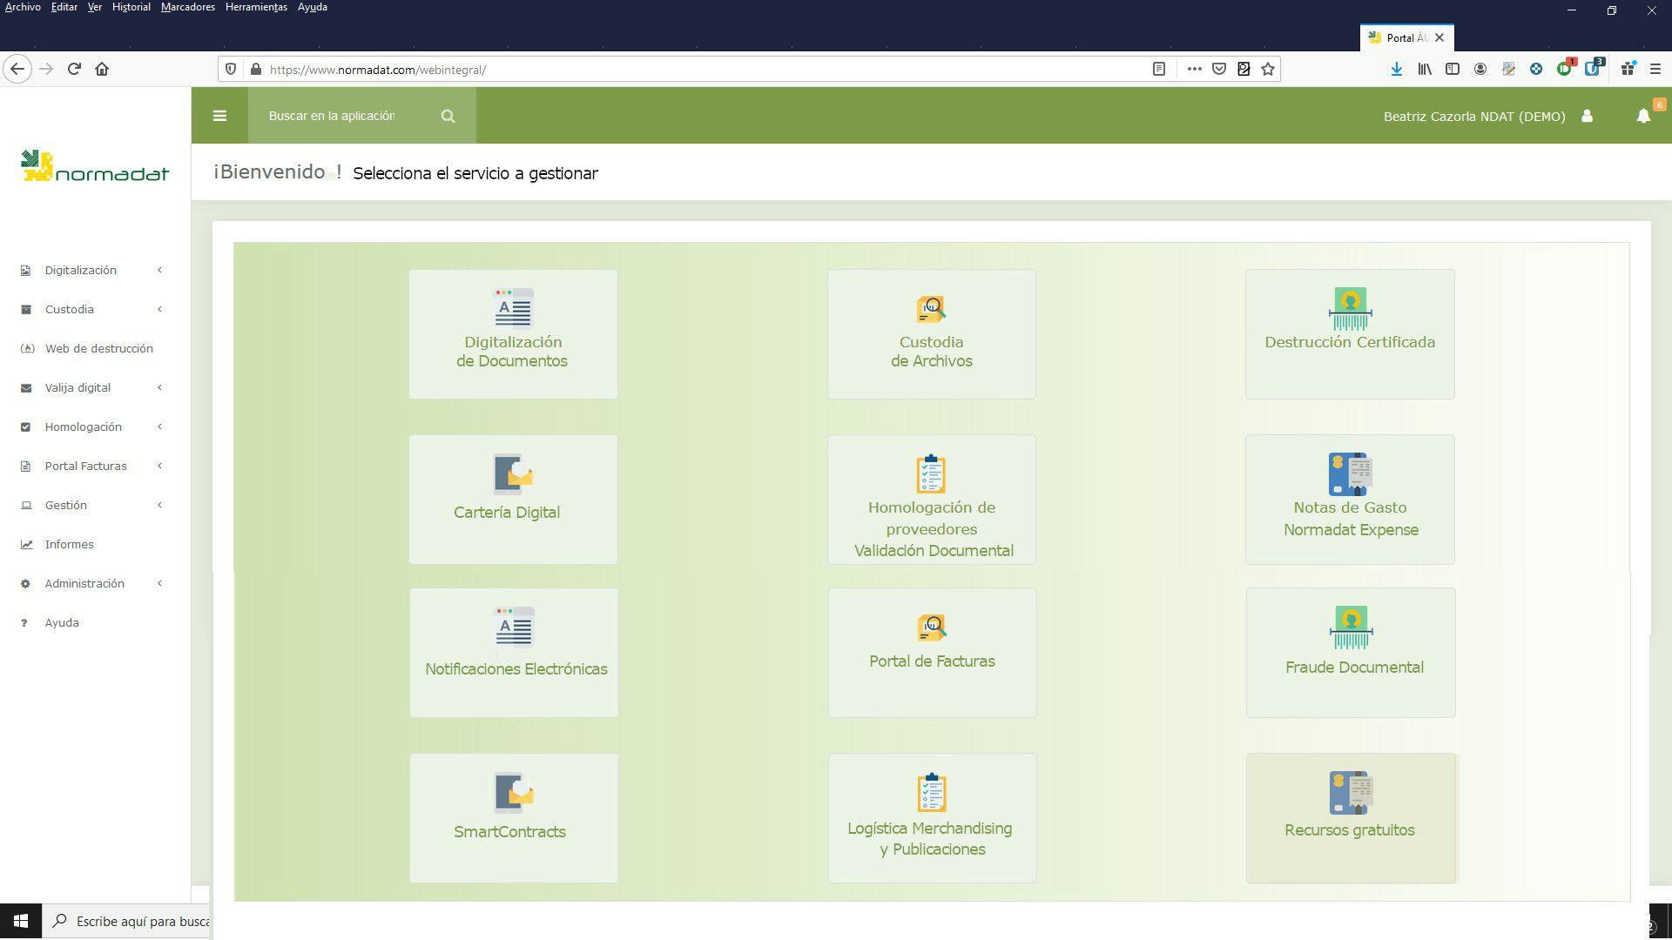Open Destrucción Certificada service
Screen dimensions: 1672x940
1350,334
